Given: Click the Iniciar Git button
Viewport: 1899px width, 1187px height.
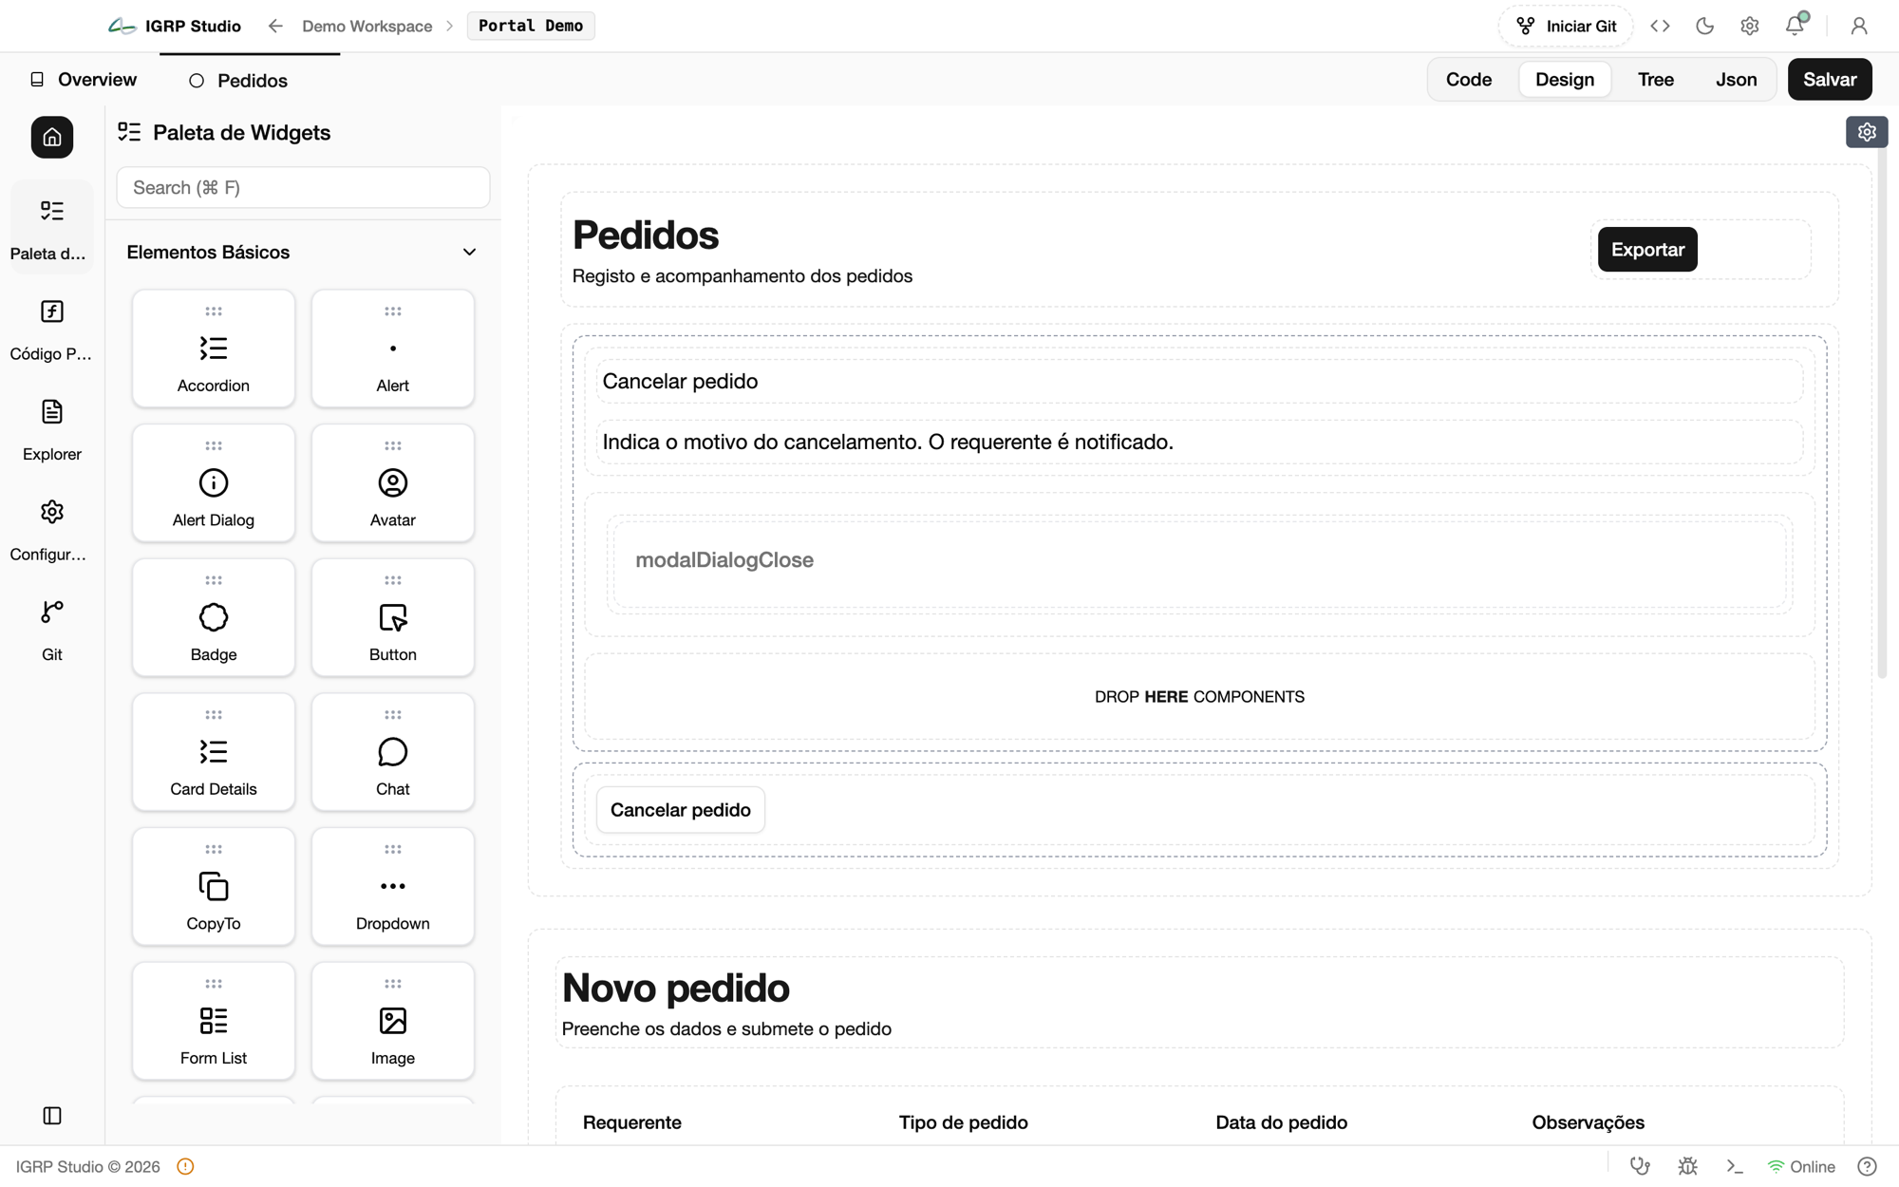Looking at the screenshot, I should (1566, 26).
